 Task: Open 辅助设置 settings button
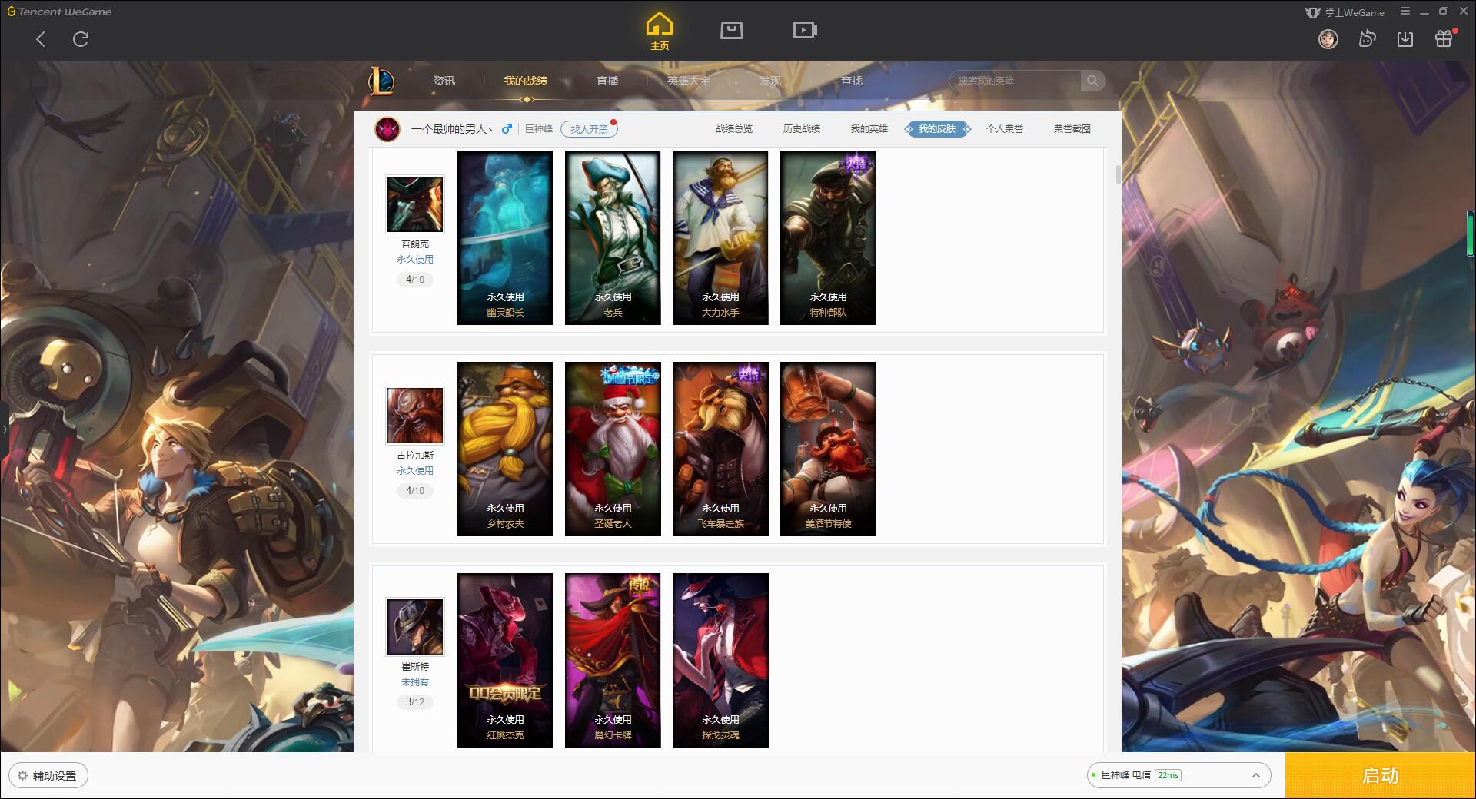48,775
